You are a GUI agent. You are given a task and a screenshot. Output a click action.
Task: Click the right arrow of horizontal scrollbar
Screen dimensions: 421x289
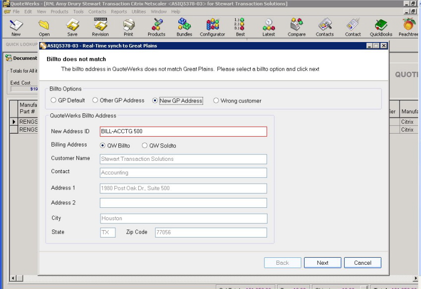click(x=416, y=278)
